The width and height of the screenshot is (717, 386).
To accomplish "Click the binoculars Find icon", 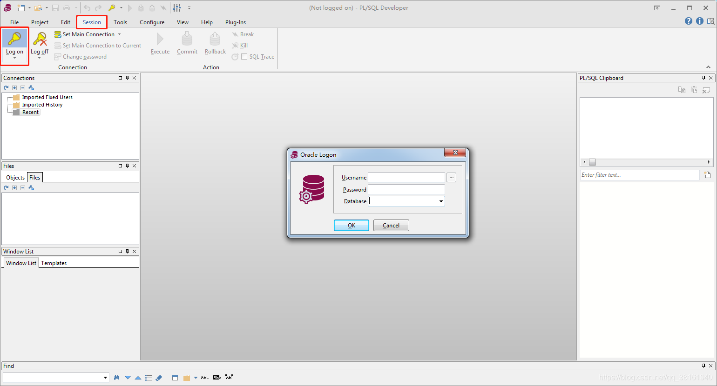I will [x=117, y=378].
